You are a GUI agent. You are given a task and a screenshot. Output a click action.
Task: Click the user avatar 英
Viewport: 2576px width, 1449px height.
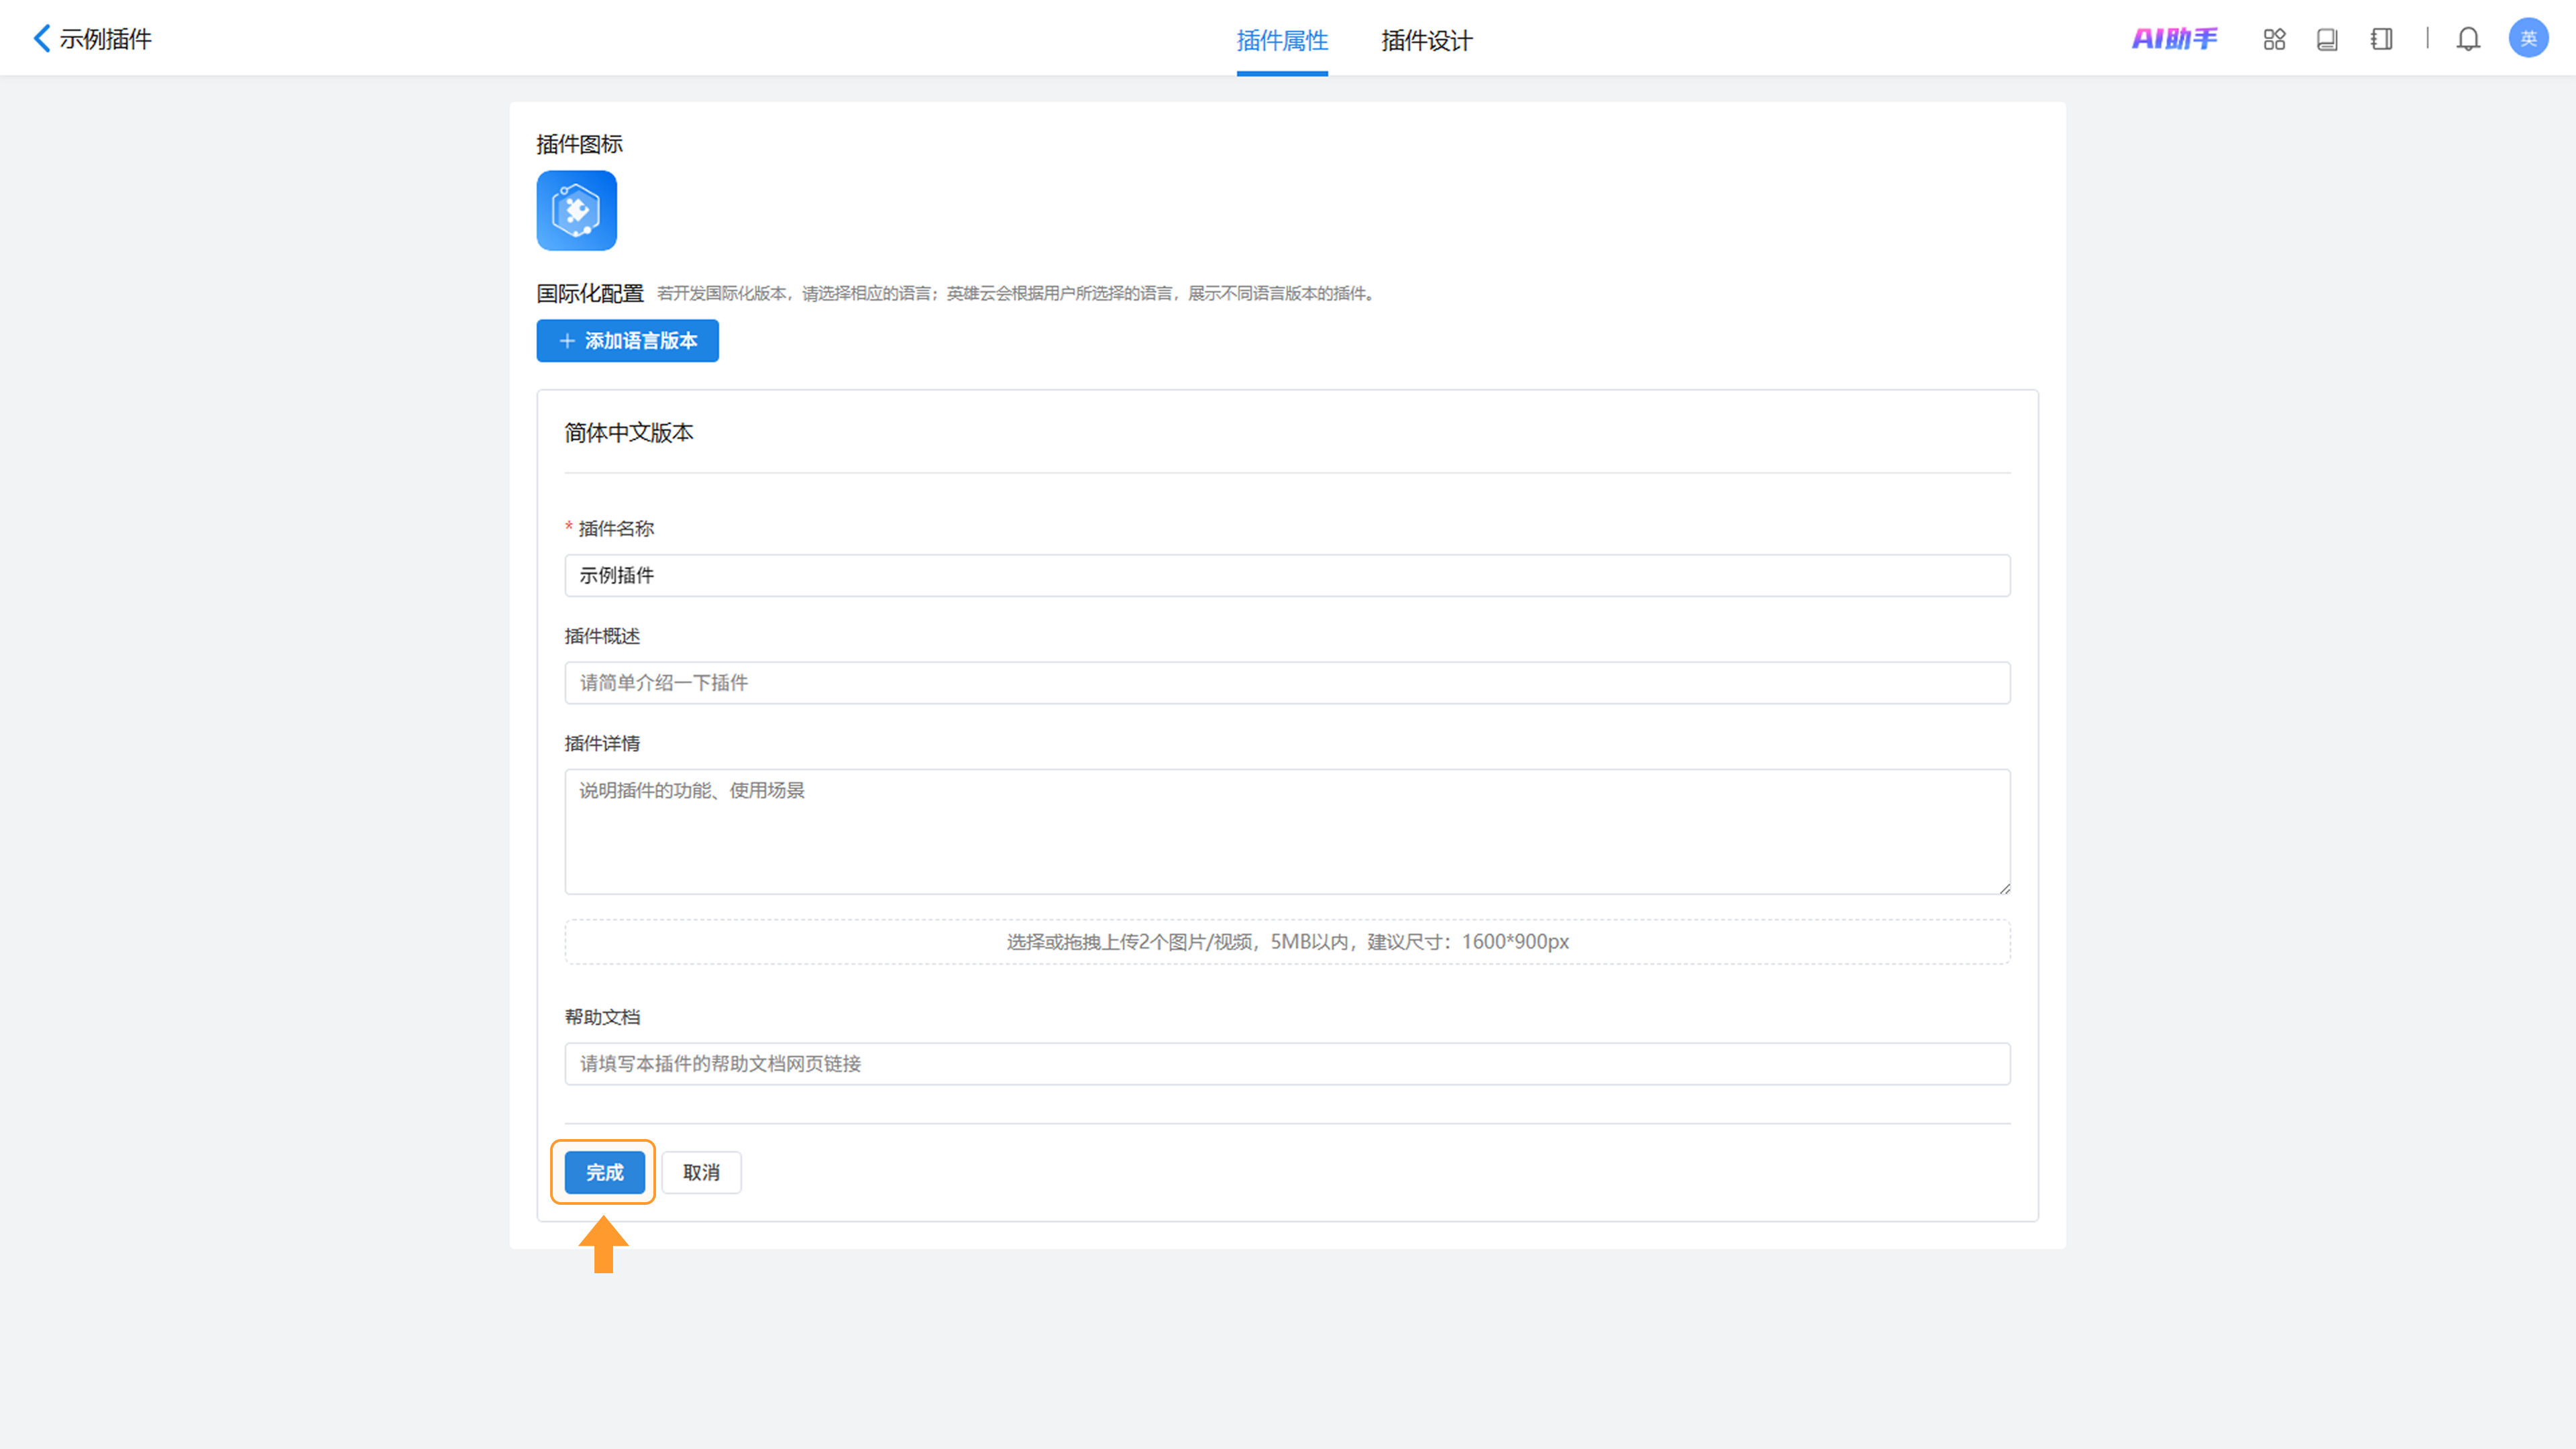[x=2528, y=38]
